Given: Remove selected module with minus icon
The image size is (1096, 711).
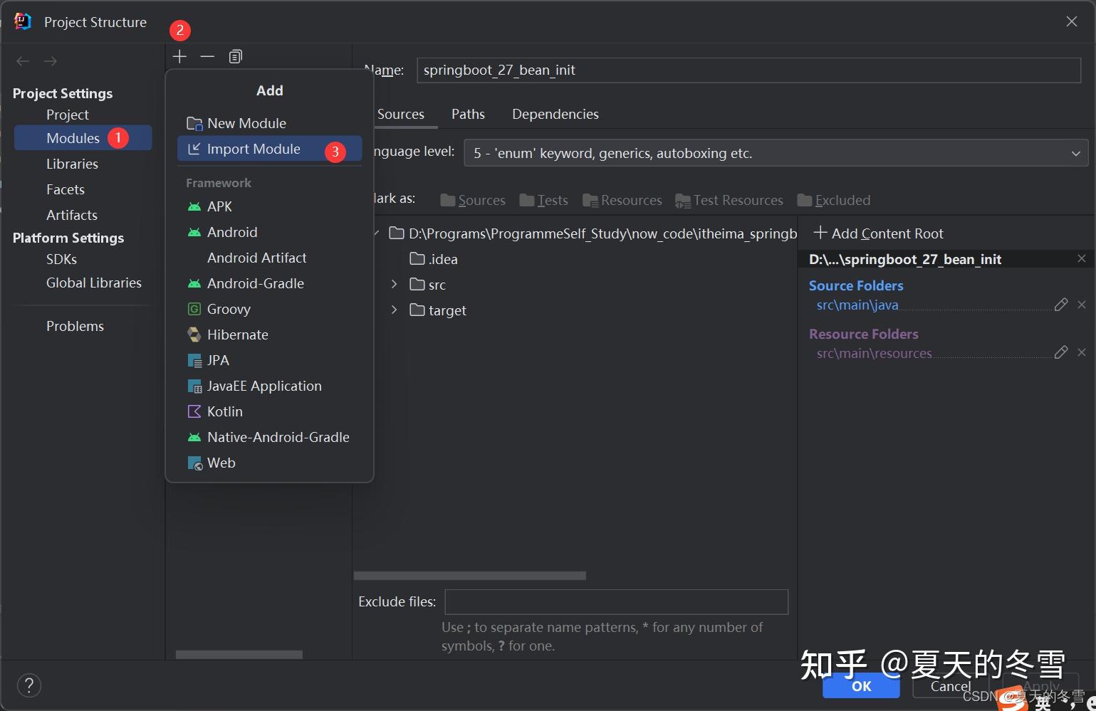Looking at the screenshot, I should coord(207,56).
